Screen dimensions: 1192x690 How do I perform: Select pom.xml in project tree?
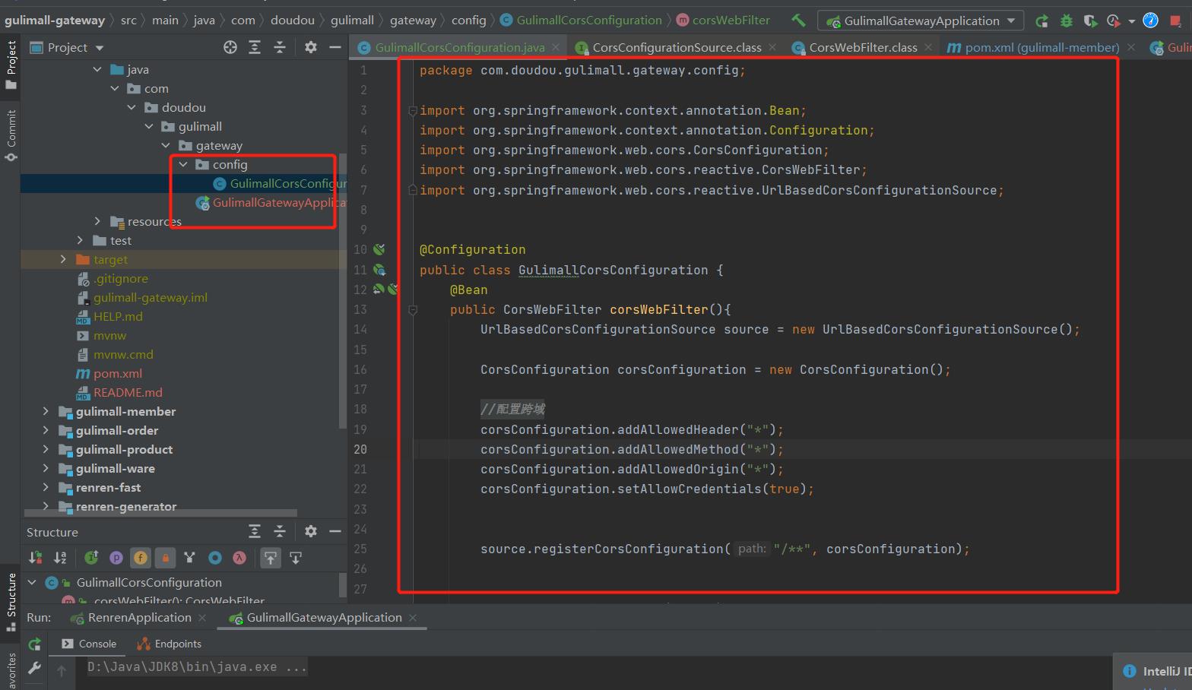click(x=109, y=373)
